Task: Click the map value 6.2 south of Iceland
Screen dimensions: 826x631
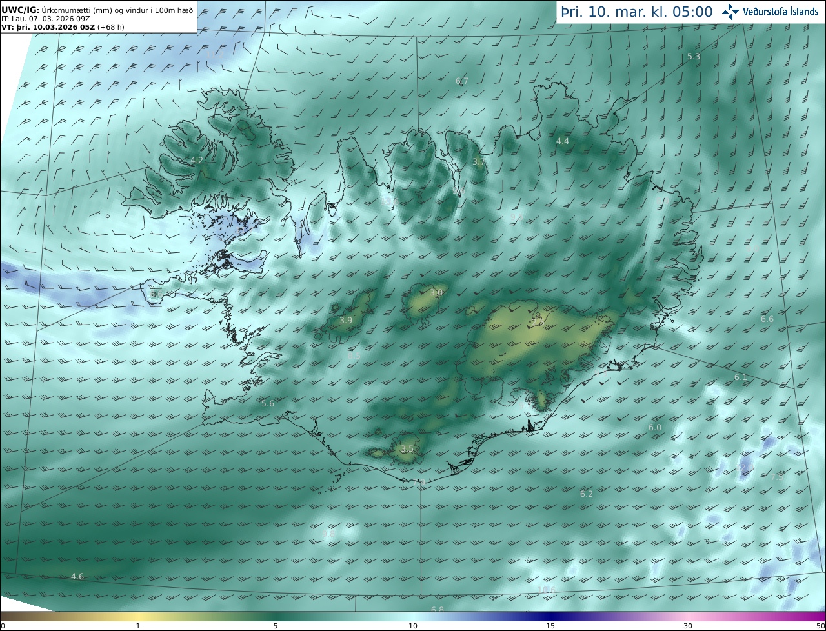Action: coord(586,494)
